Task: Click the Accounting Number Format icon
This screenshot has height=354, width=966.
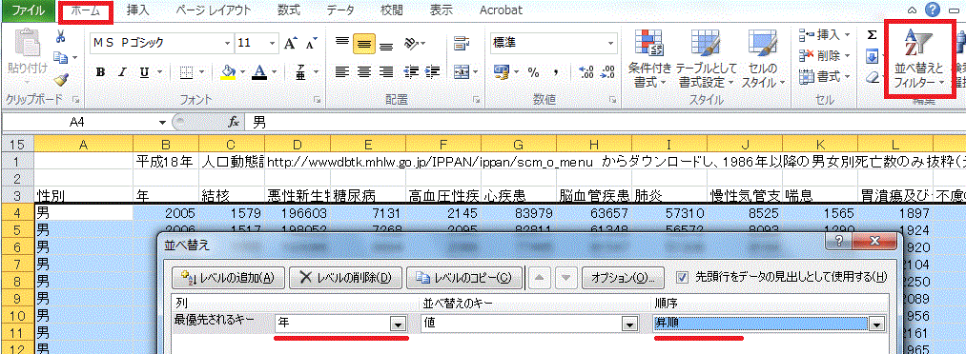Action: click(501, 72)
